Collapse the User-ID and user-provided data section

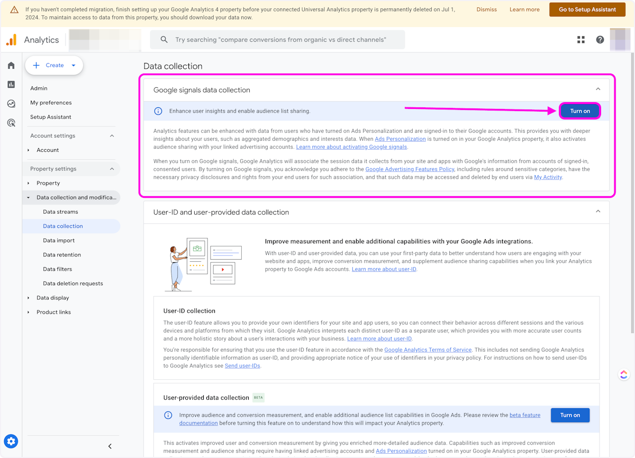point(598,212)
